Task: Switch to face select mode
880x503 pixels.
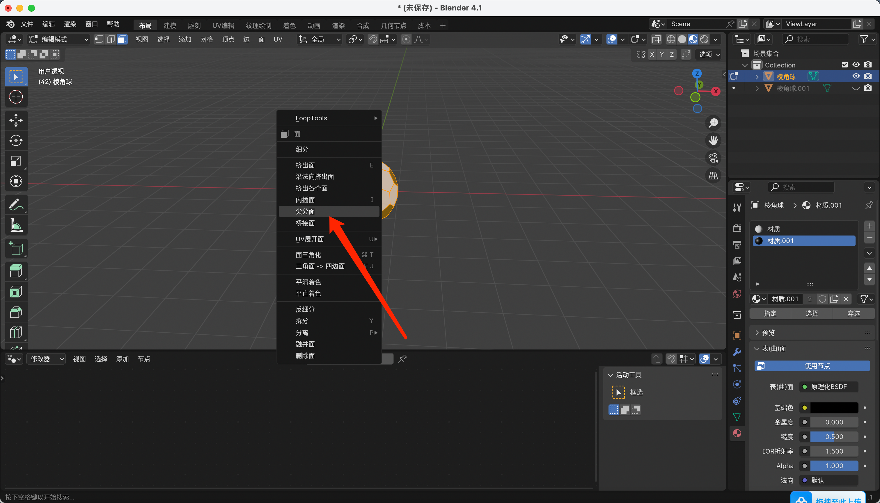Action: coord(122,39)
